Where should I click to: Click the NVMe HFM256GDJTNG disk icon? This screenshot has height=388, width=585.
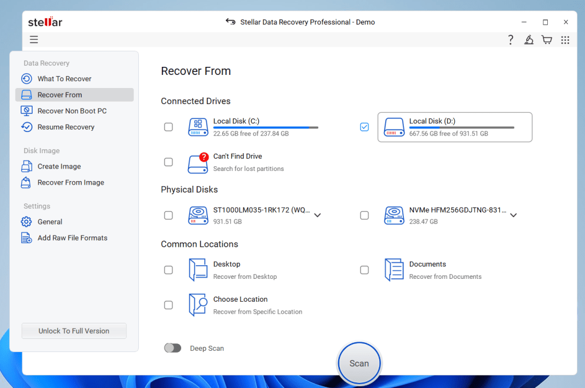[394, 215]
